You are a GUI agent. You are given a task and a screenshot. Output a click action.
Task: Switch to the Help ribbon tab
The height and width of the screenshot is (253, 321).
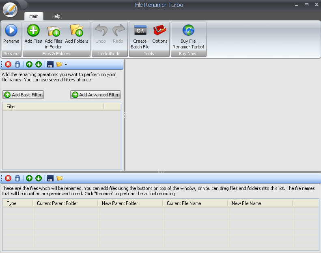point(56,16)
